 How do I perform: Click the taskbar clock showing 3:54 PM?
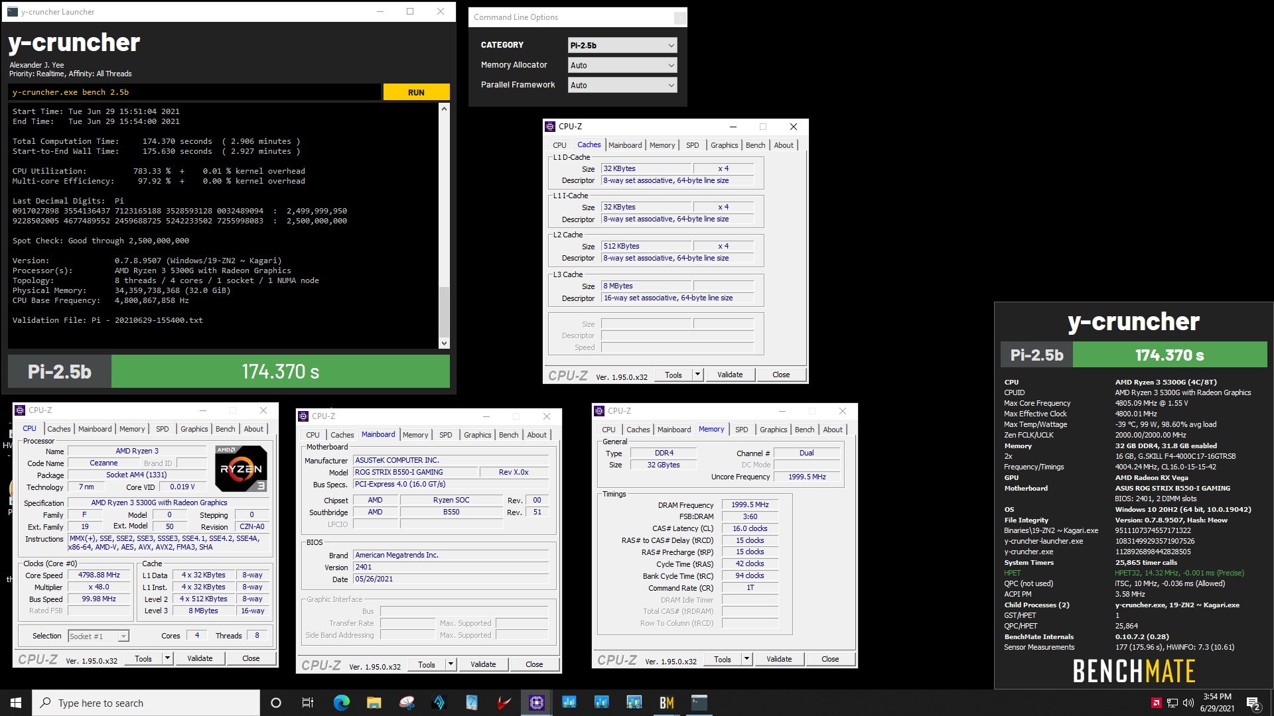coord(1217,703)
